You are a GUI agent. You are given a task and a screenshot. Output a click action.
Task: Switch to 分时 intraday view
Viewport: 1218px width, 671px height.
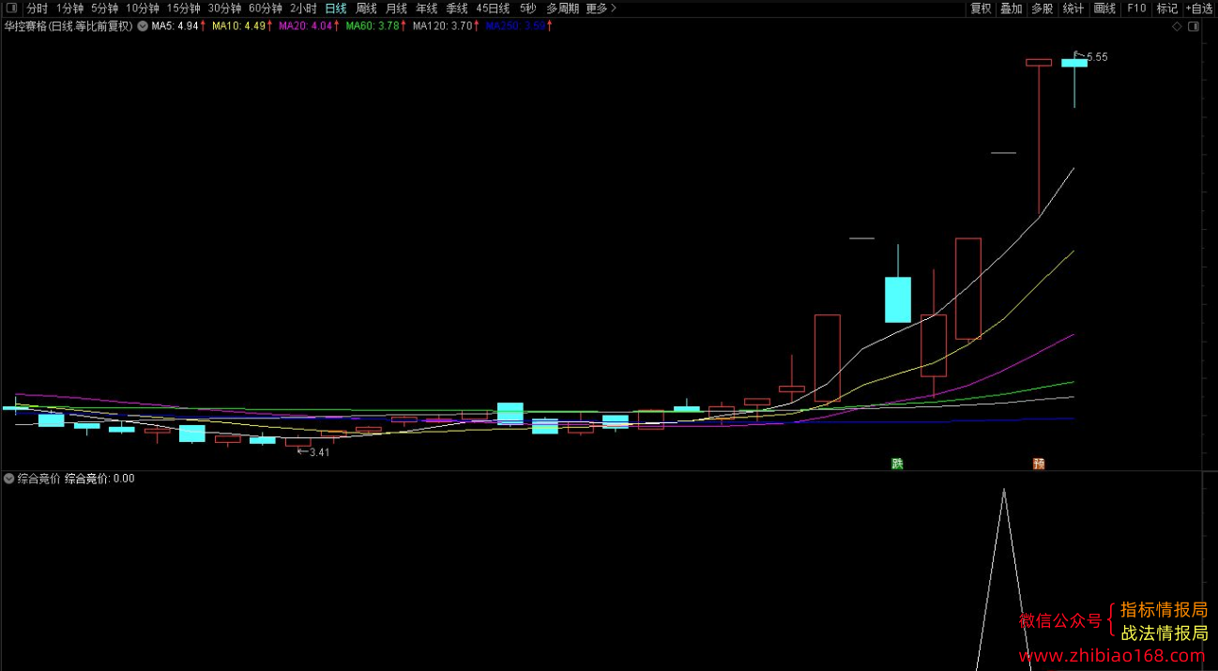(37, 8)
